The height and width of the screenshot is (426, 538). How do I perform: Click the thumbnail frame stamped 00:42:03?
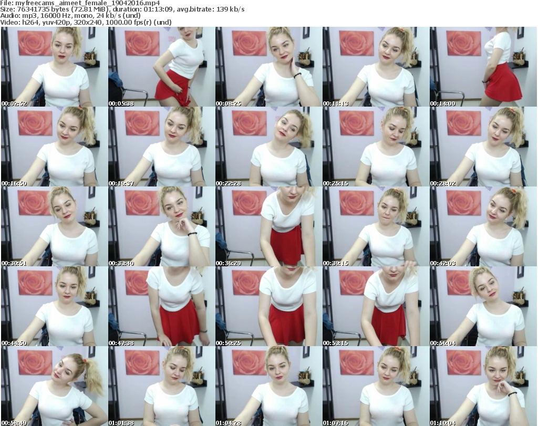point(483,226)
